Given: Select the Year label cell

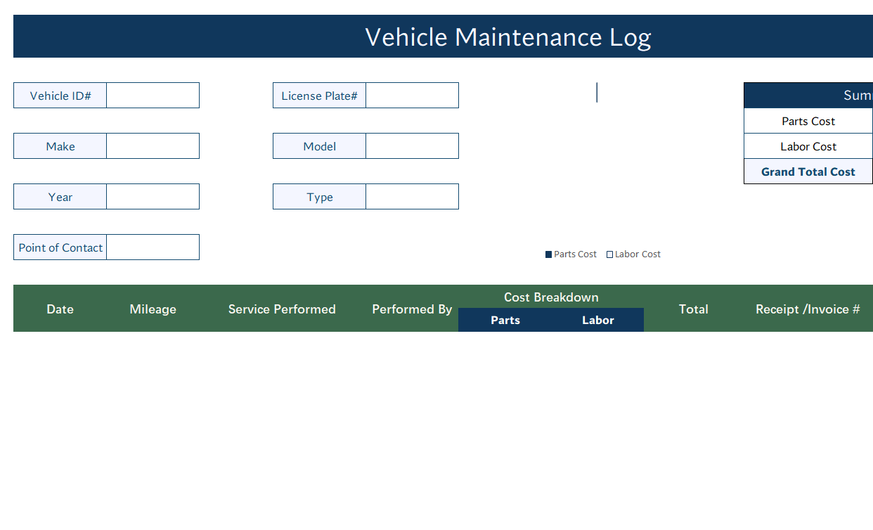Looking at the screenshot, I should [60, 197].
